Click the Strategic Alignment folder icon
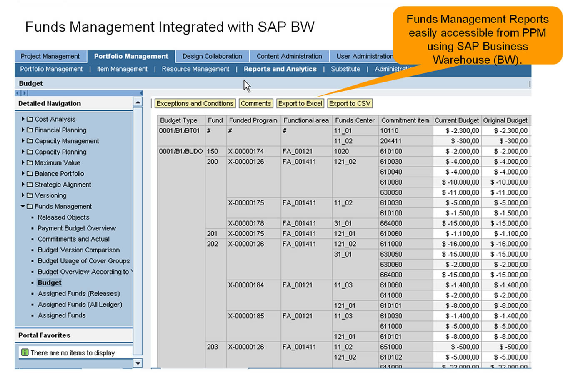Image resolution: width=573 pixels, height=387 pixels. pos(30,185)
